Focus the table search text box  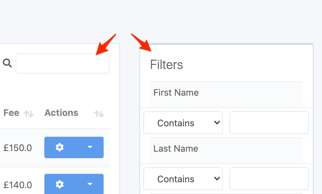(63, 63)
